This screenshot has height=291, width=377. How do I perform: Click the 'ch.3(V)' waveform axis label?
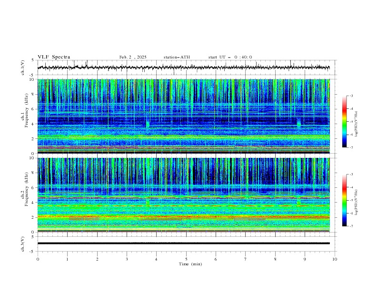pos(23,244)
